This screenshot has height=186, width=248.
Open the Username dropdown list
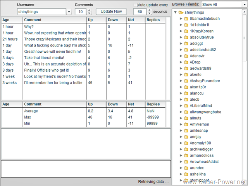click(69, 12)
